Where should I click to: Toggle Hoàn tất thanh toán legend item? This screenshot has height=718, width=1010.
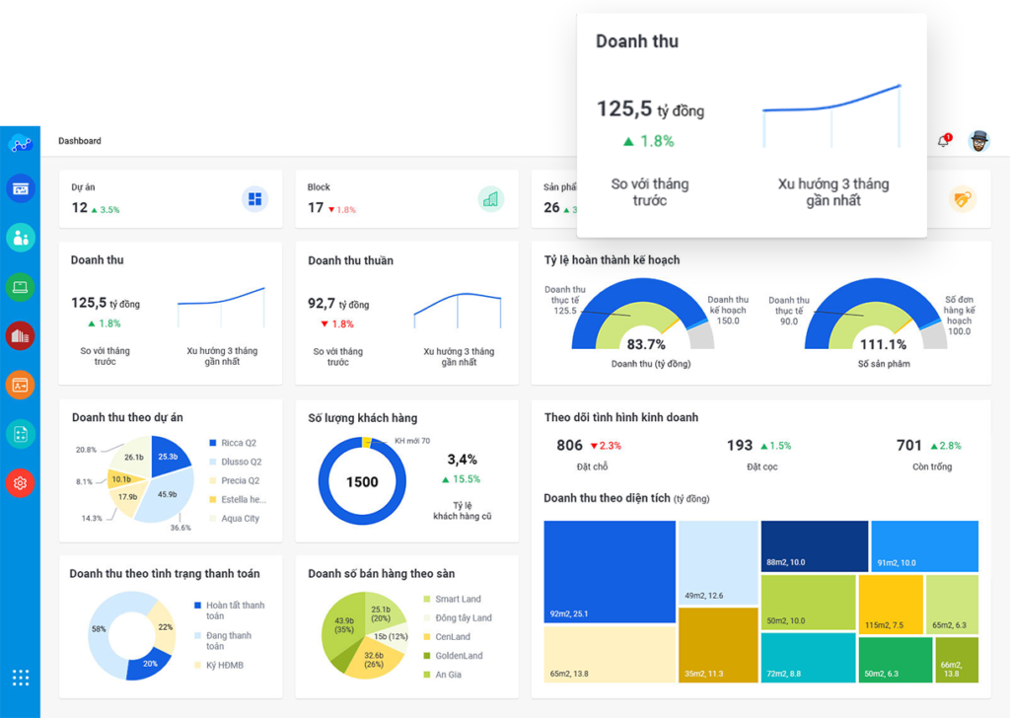[233, 606]
